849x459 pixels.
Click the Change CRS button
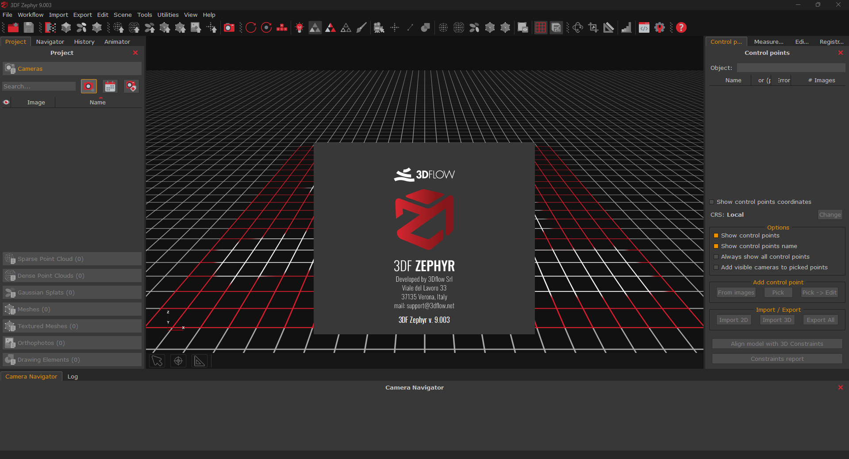point(830,215)
